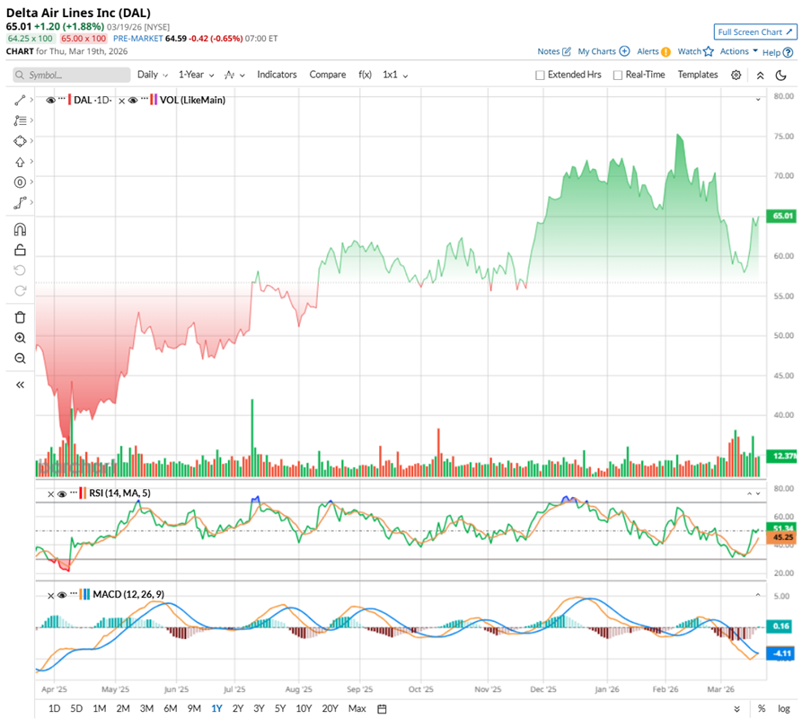Open MACD indicator color swatch
The height and width of the screenshot is (719, 811).
84,594
